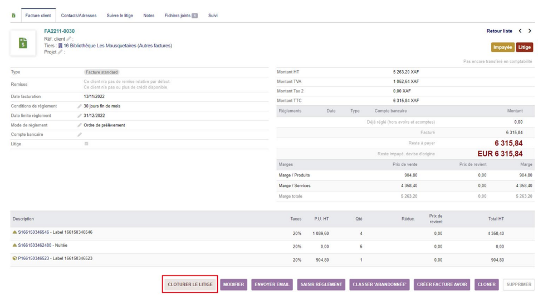Click Montant TVA value 1 052,64 XAF
The image size is (543, 304).
(406, 81)
